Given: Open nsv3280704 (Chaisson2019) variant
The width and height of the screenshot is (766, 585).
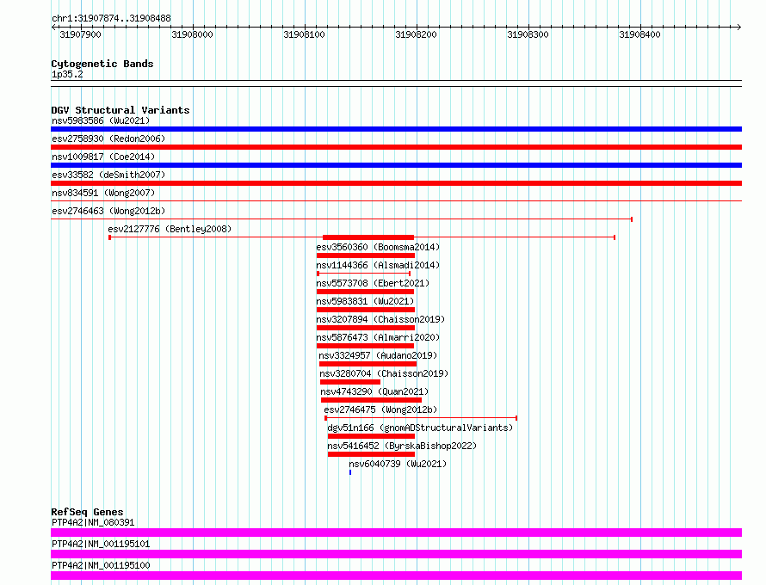Looking at the screenshot, I should 384,373.
